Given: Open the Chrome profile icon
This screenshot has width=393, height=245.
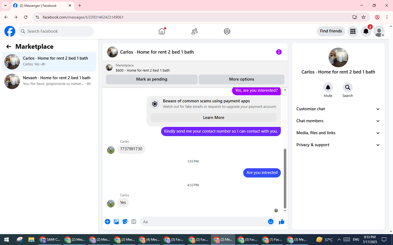Looking at the screenshot, I should pyautogui.click(x=377, y=17).
